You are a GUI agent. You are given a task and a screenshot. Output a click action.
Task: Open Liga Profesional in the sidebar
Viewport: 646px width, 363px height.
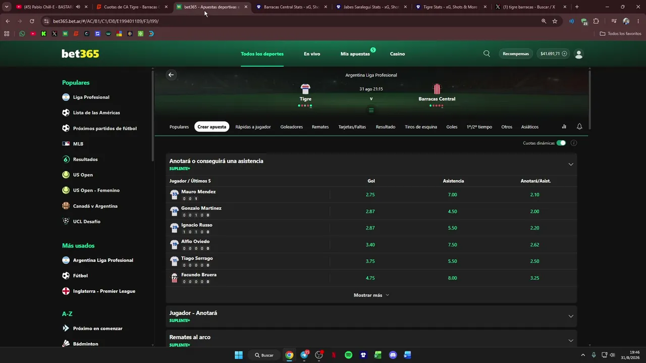[x=91, y=97]
